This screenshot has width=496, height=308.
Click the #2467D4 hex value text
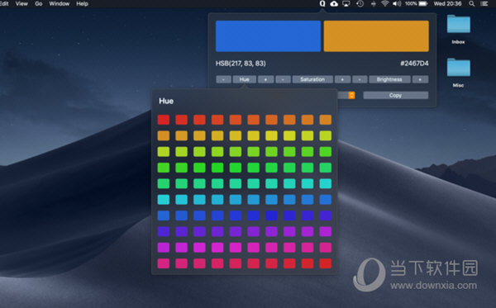point(414,64)
